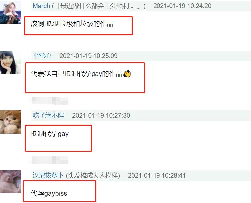This screenshot has height=203, width=251.
Task: Click the cat-with-hat avatar of 吃了绝不胖
Action: (11, 122)
